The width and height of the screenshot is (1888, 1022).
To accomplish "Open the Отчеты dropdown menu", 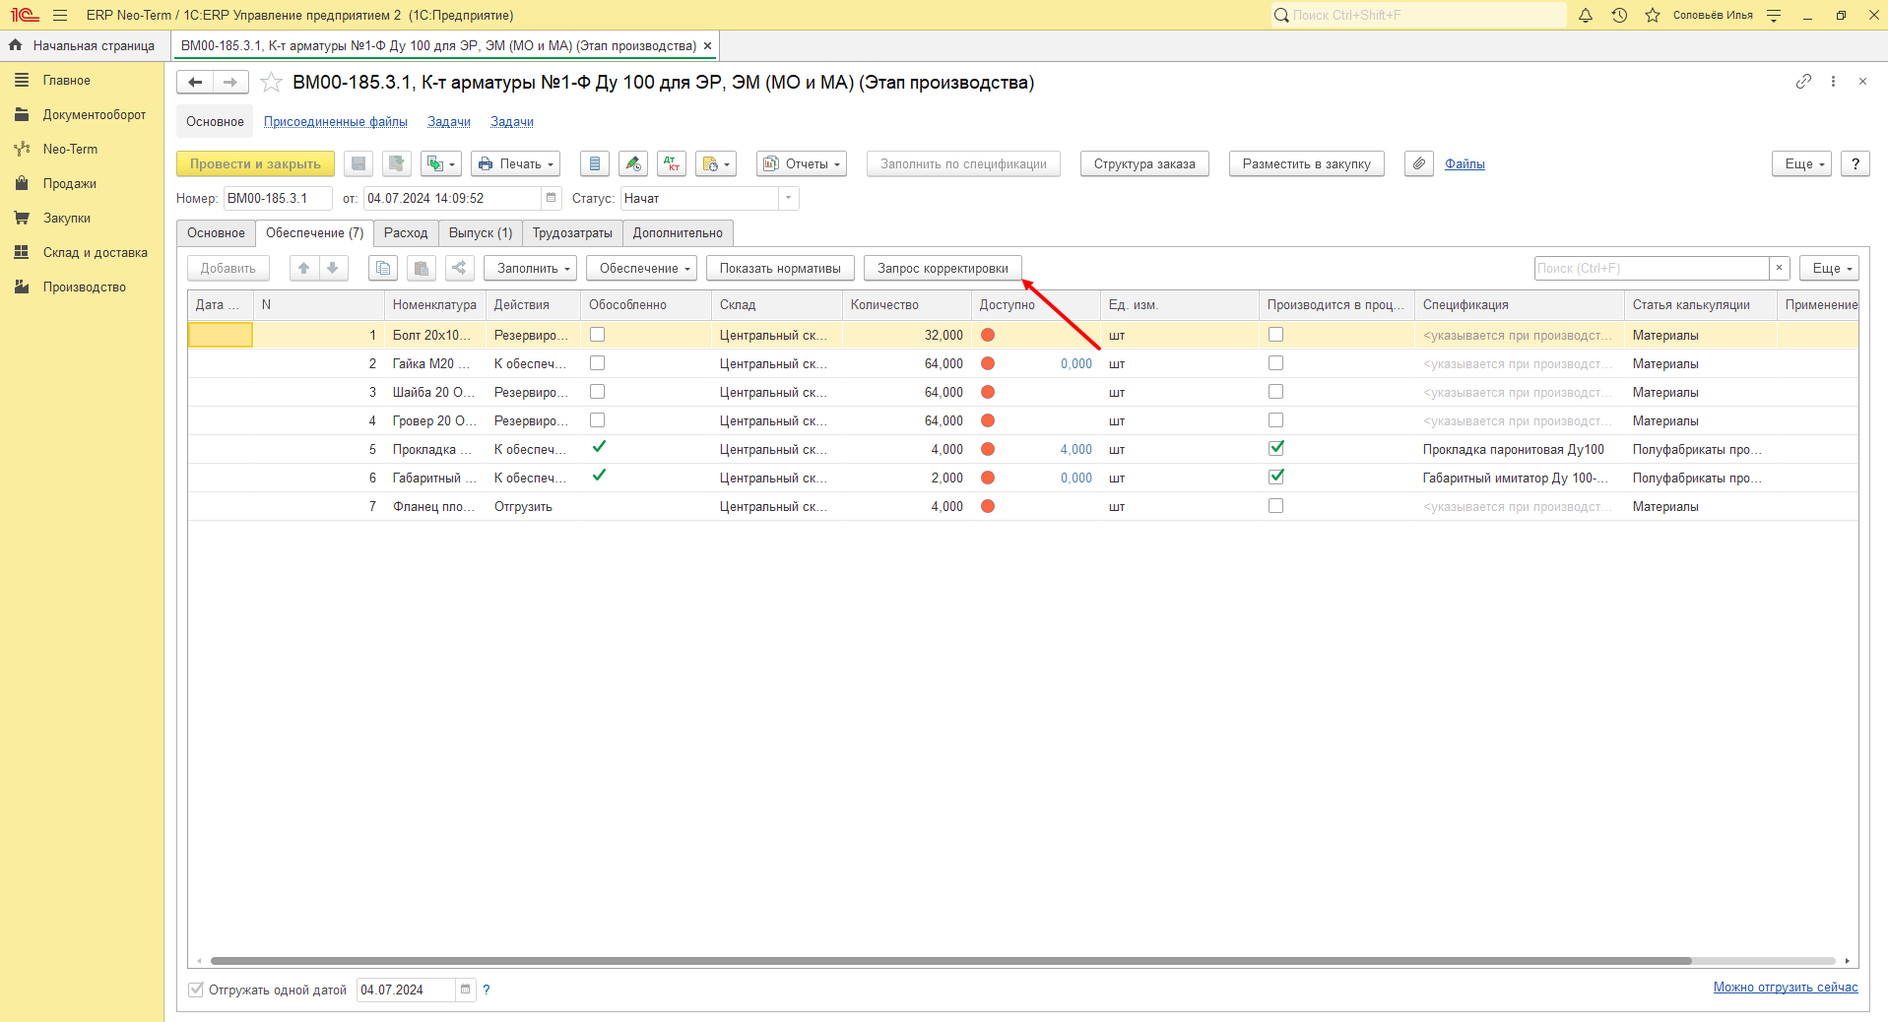I will click(x=802, y=164).
